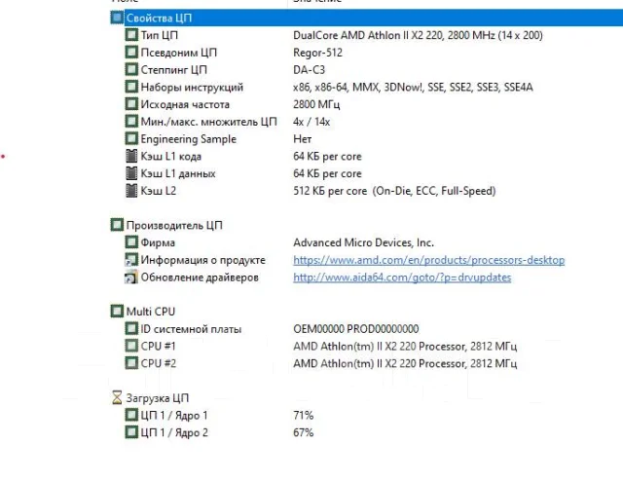The image size is (623, 481).
Task: Click the icon beside CPU #2
Action: [x=131, y=363]
